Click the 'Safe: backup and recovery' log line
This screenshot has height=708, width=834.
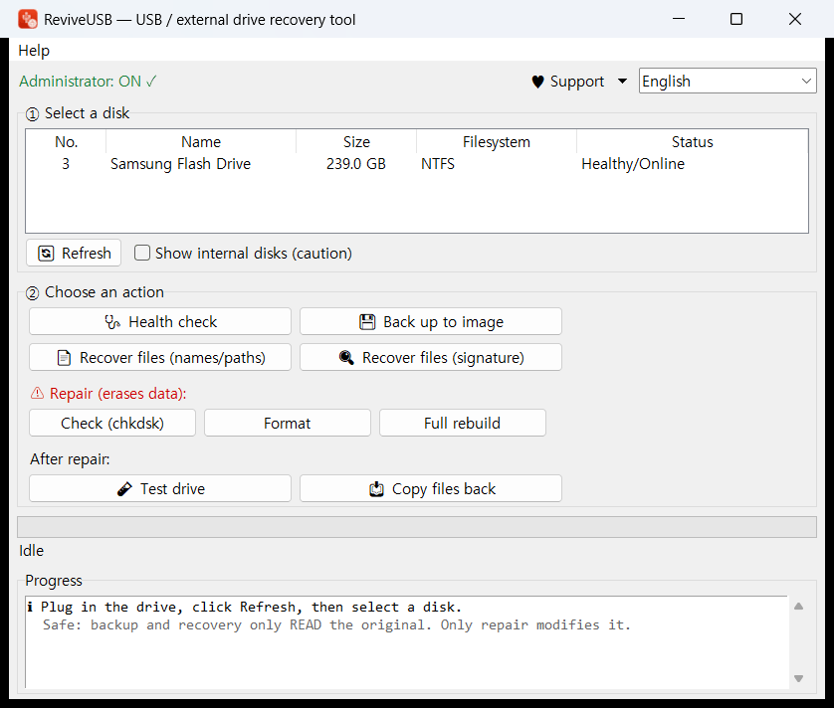click(x=336, y=625)
